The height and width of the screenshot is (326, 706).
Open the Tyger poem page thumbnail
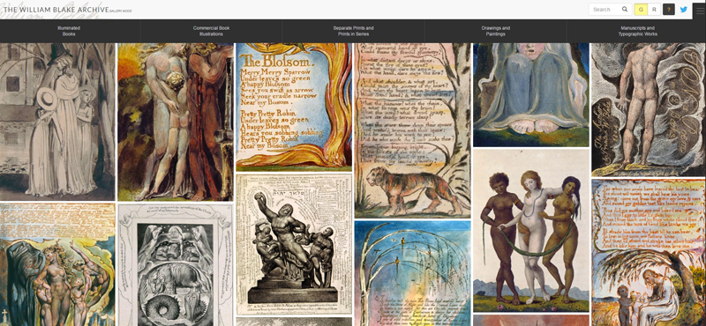point(412,131)
